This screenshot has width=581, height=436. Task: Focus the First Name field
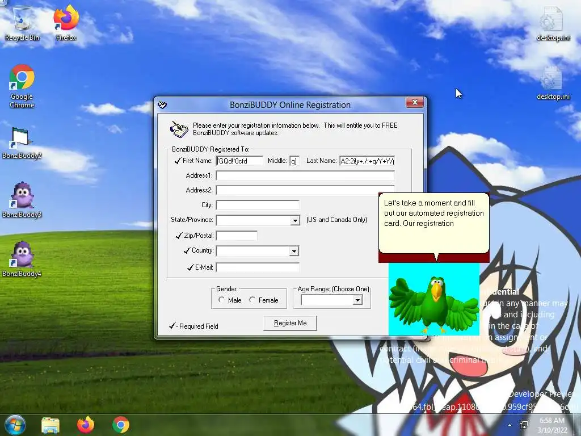tap(239, 161)
